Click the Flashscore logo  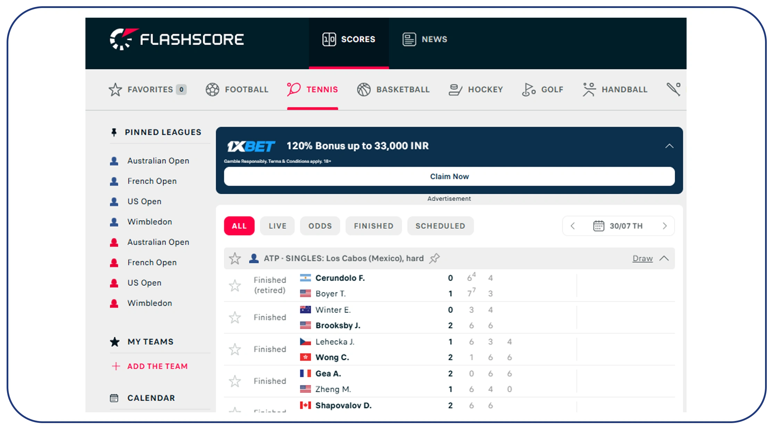(x=177, y=40)
